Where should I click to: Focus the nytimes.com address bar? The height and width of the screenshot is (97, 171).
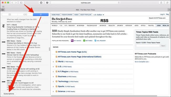85,3
